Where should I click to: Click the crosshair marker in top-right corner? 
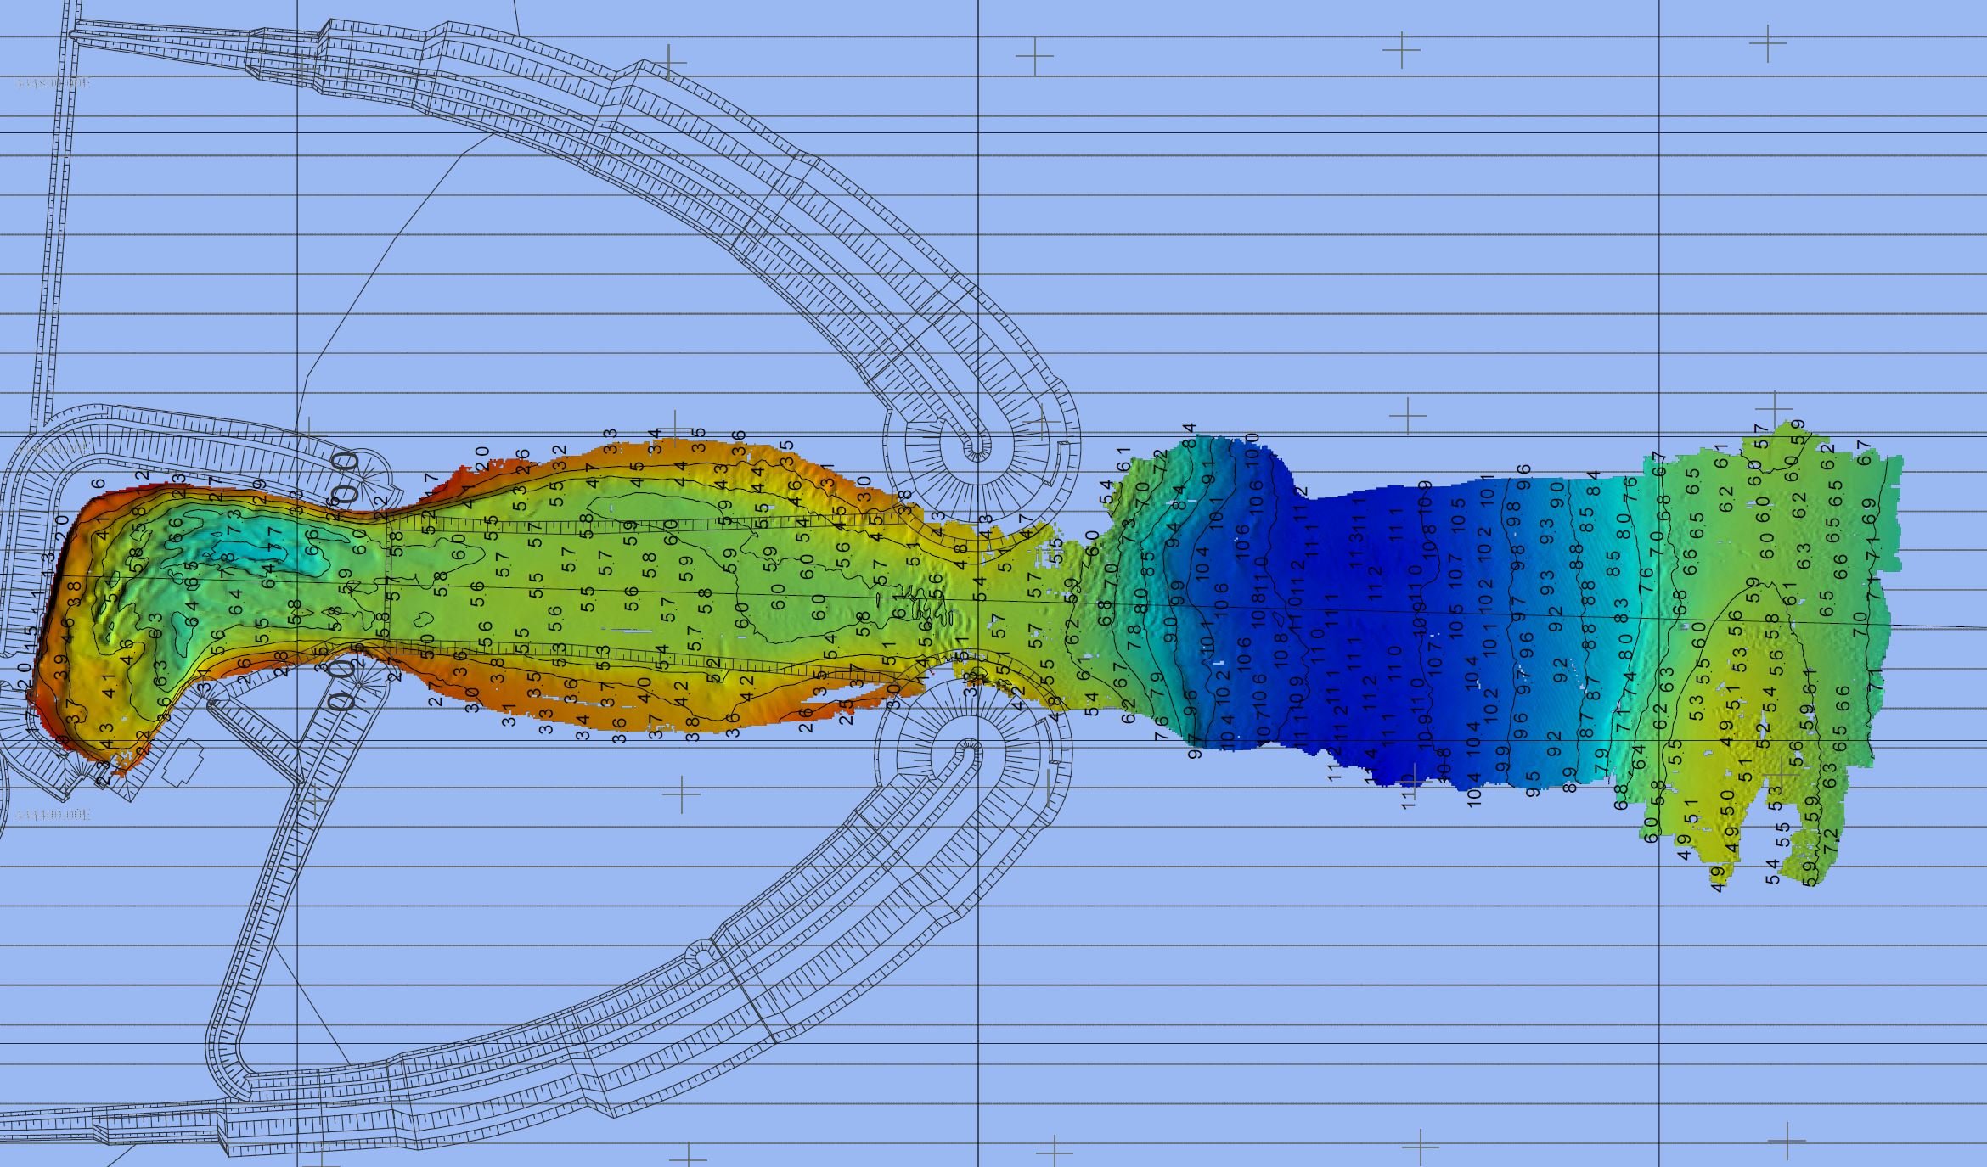pos(1769,43)
